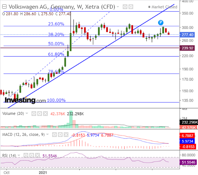
Task: Select the 50.00% Fibonacci level label
Action: click(56, 43)
